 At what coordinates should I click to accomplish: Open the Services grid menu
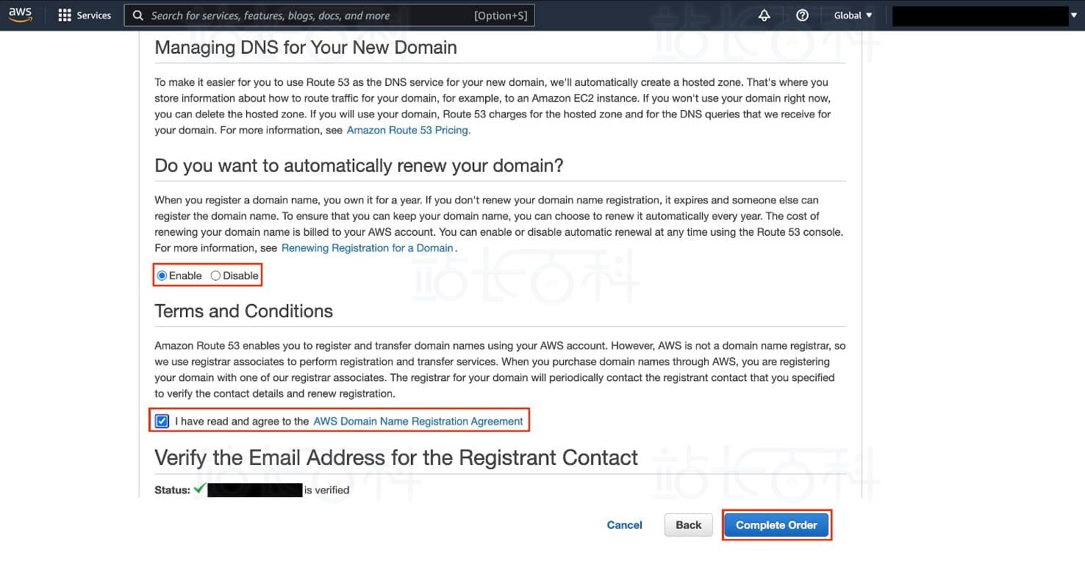tap(65, 15)
